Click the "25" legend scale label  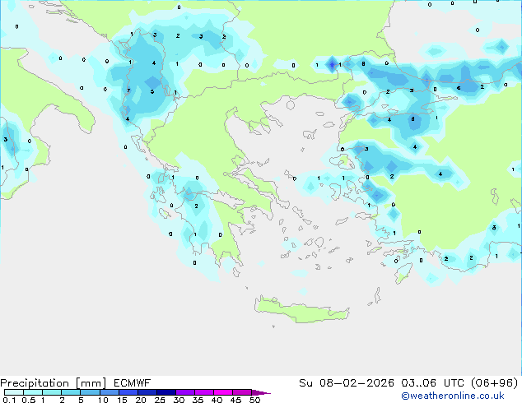160,400
